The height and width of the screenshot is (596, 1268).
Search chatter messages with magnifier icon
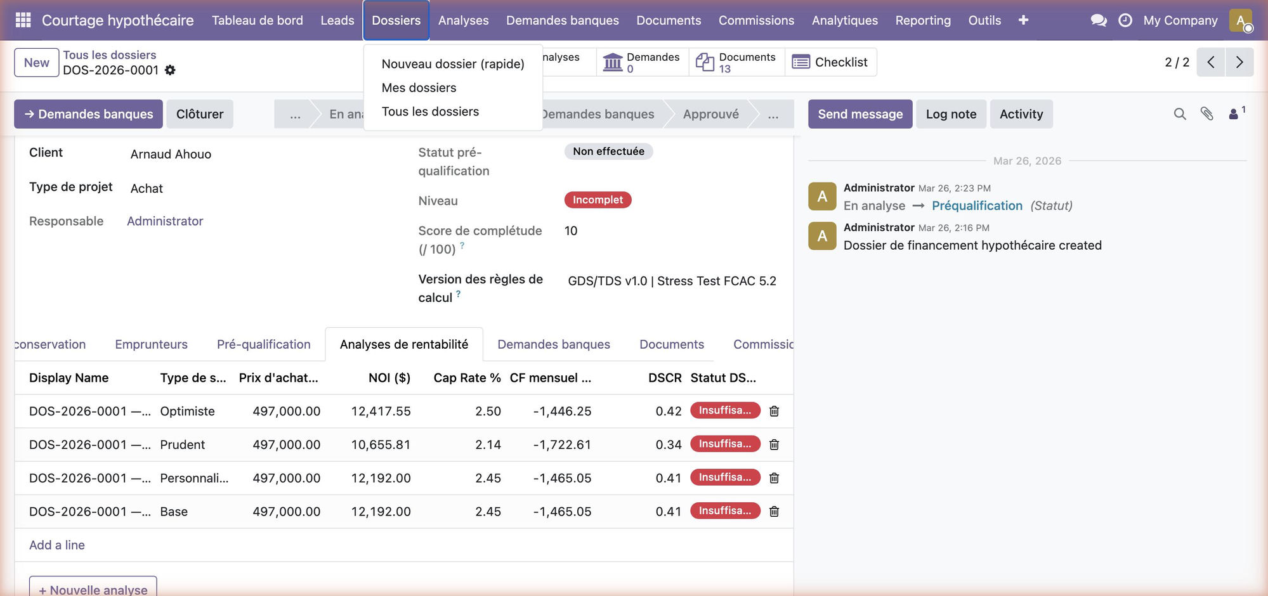coord(1180,114)
